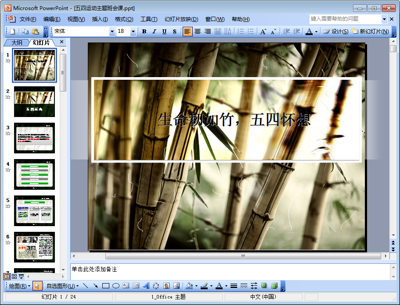400x305 pixels.
Task: Open the 绘图(R) drawing menu
Action: click(x=19, y=286)
